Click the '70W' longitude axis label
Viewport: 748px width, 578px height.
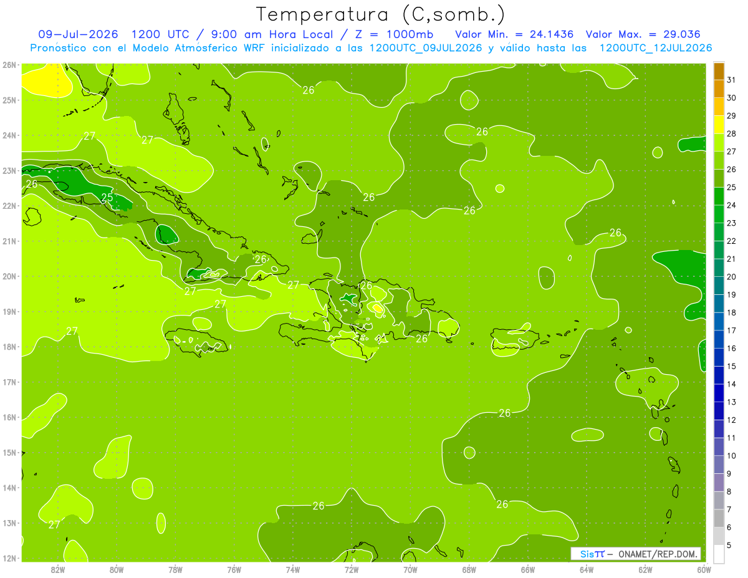410,569
